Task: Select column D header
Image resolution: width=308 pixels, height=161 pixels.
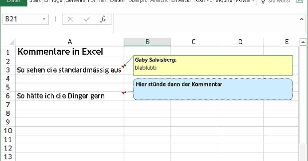Action: pos(240,42)
